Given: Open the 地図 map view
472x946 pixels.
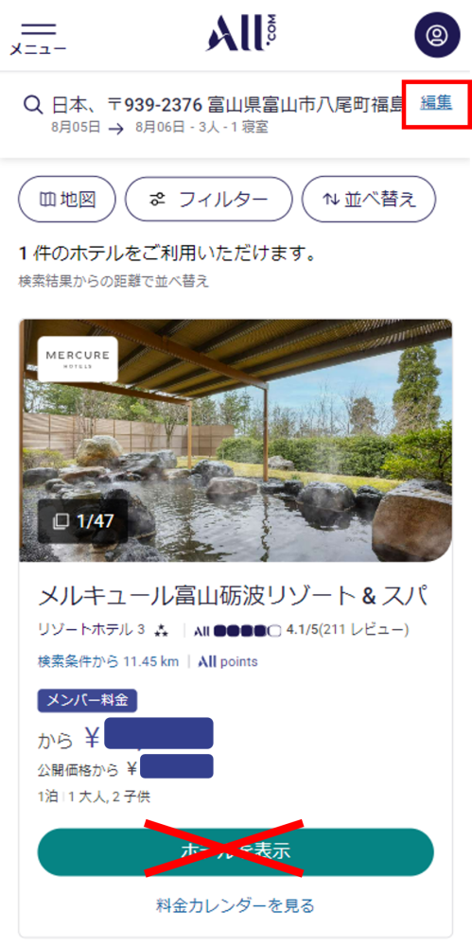Looking at the screenshot, I should tap(67, 200).
